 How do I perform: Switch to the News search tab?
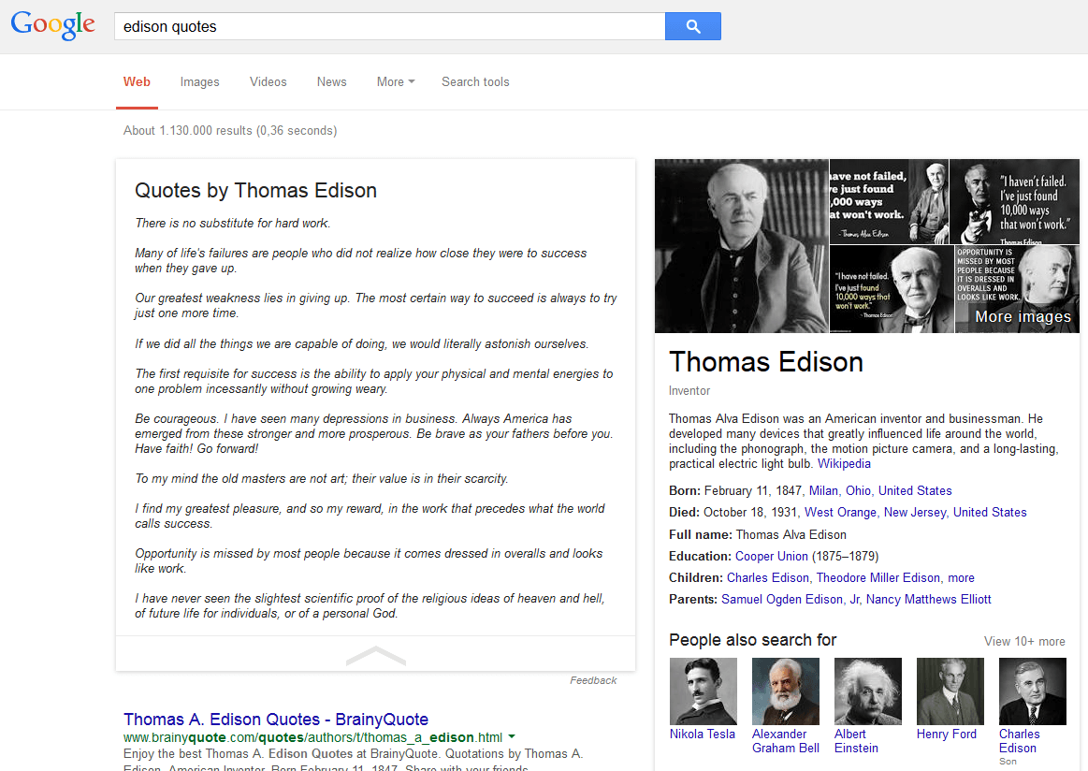pos(331,81)
